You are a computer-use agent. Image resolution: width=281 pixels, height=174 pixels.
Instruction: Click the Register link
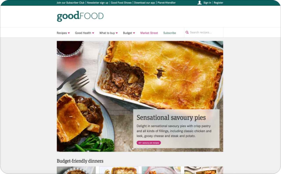point(218,3)
